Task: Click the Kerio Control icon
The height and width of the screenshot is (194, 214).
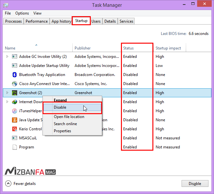Action: point(14,129)
